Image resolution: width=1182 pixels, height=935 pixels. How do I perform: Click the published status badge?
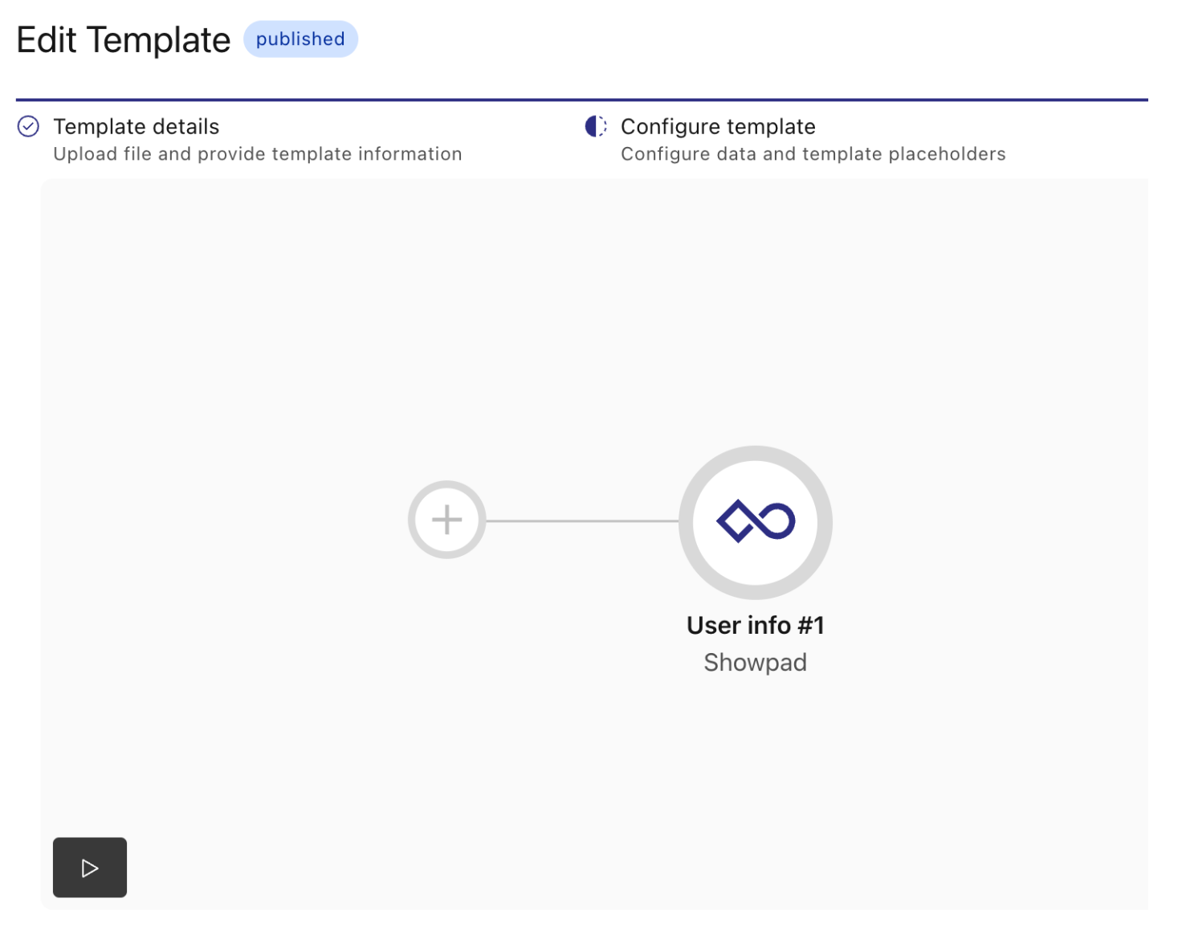[300, 39]
